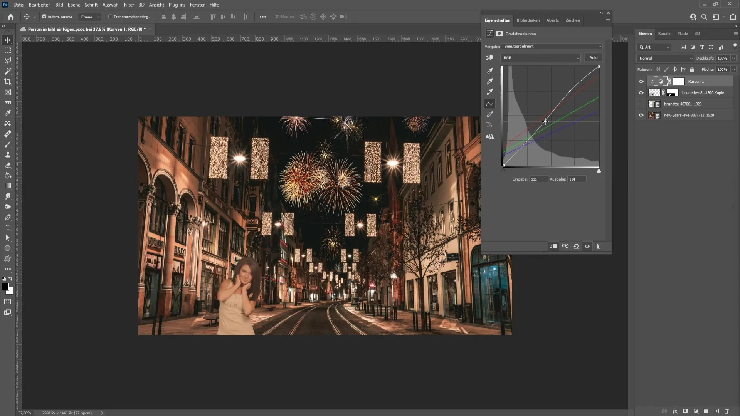Click the layer mask icon on Kurven 1
740x416 pixels.
[678, 81]
